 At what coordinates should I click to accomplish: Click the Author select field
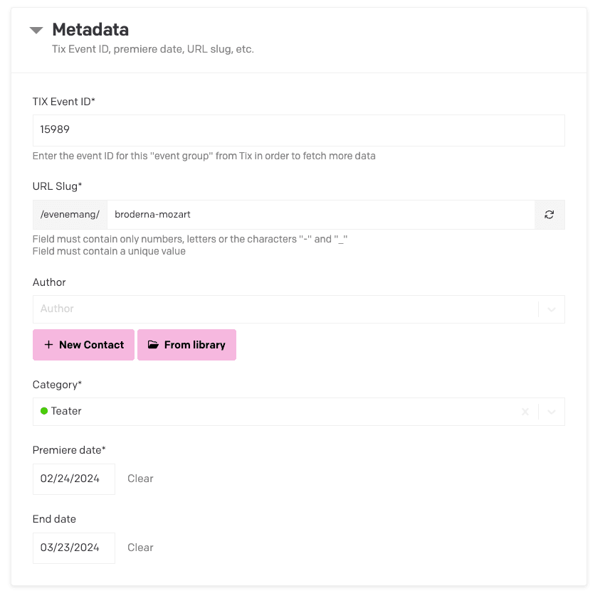(x=285, y=309)
